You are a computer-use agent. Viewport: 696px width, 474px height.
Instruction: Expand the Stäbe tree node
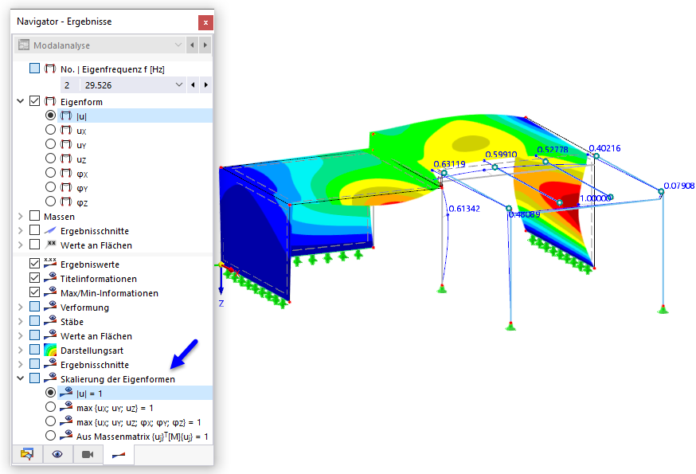click(x=21, y=321)
